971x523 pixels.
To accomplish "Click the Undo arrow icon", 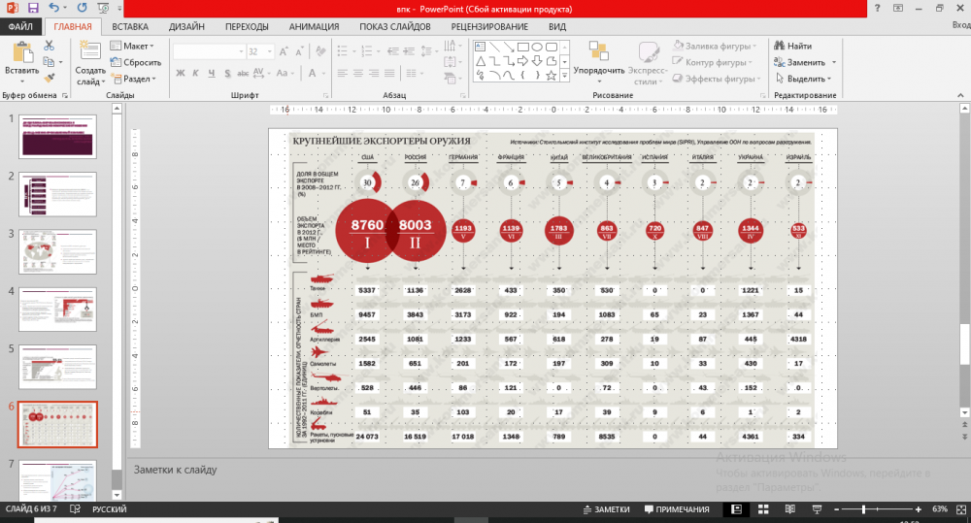I will [55, 8].
